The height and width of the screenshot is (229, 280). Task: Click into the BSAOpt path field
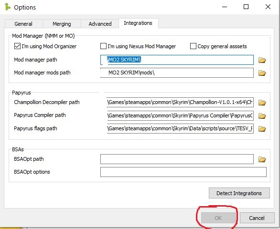pyautogui.click(x=177, y=159)
